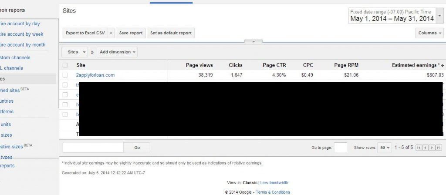Open Owned sites BETA report
Image resolution: width=446 pixels, height=195 pixels.
pos(14,90)
